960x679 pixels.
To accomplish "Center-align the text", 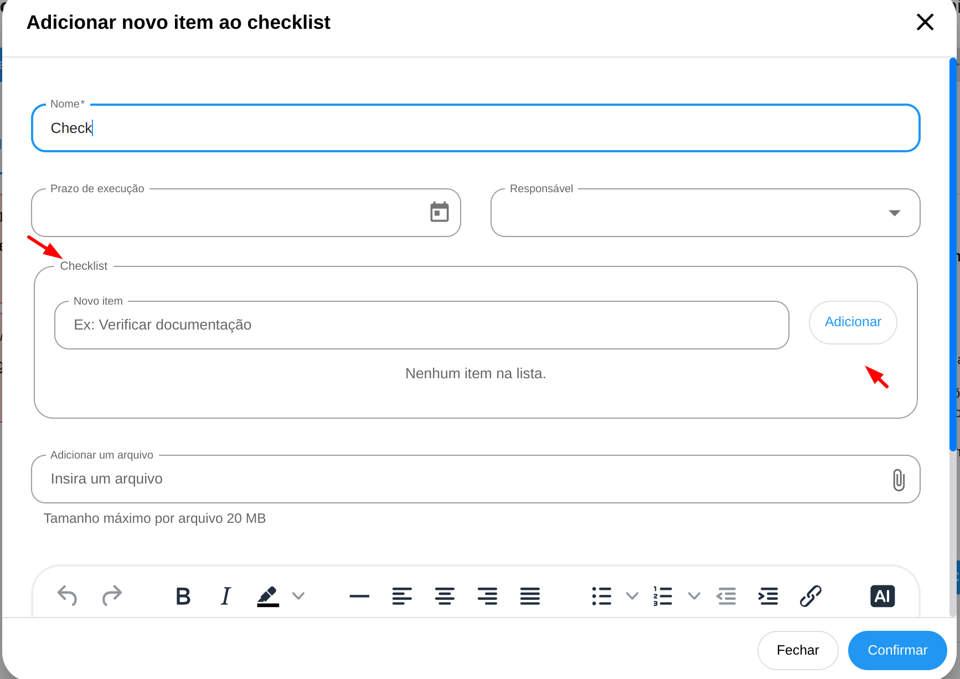I will click(x=445, y=596).
